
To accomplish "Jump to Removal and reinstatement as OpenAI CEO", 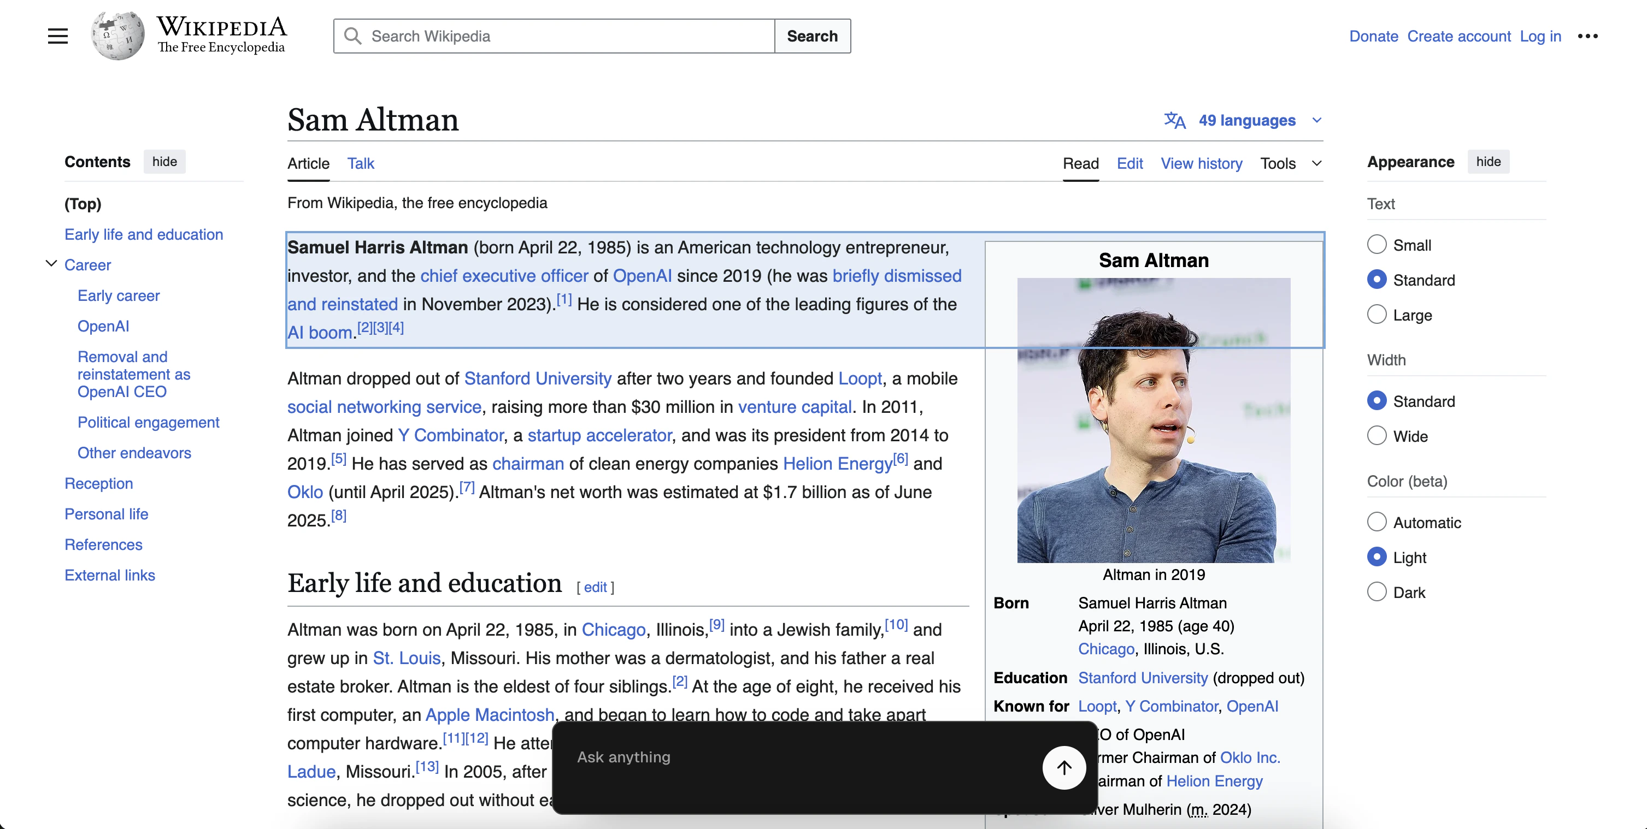I will click(134, 375).
